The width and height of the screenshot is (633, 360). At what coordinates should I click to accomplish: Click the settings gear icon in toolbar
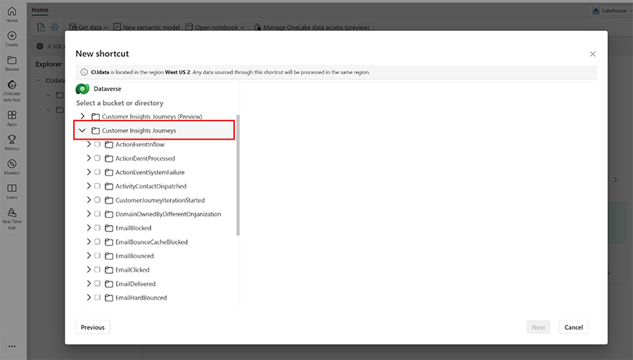54,27
